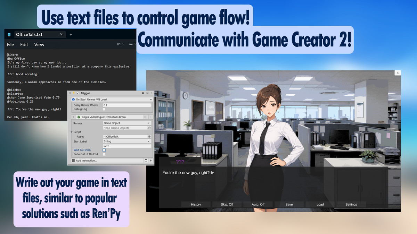This screenshot has width=417, height=234.
Task: Open the View menu in Notepad
Action: [x=39, y=44]
